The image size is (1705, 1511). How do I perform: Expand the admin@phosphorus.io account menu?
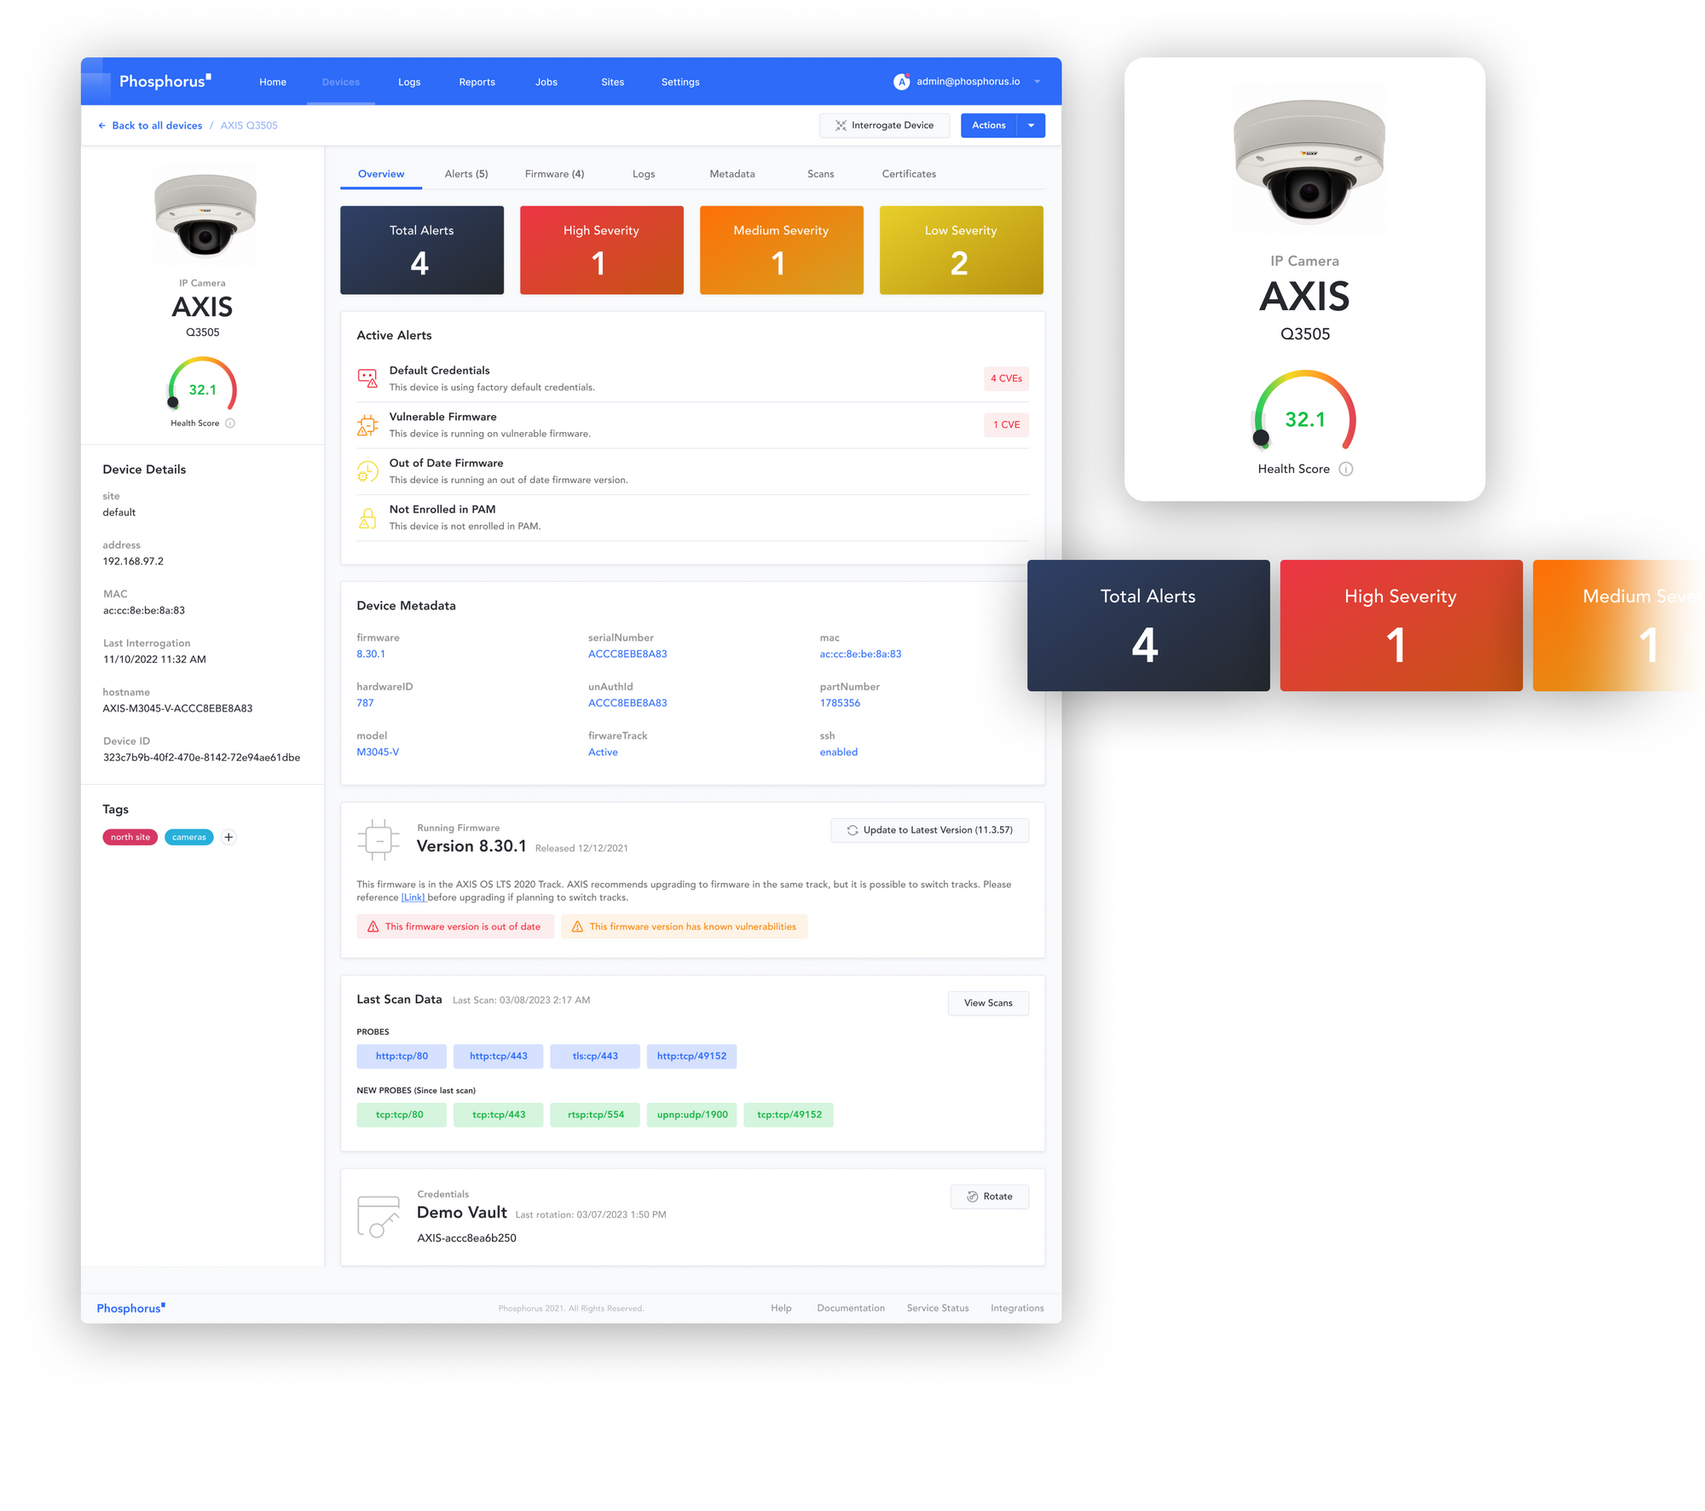click(x=1037, y=82)
